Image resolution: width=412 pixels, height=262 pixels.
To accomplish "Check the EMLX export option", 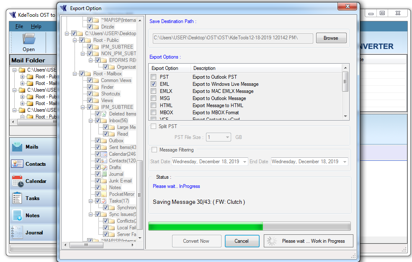I will coord(153,91).
